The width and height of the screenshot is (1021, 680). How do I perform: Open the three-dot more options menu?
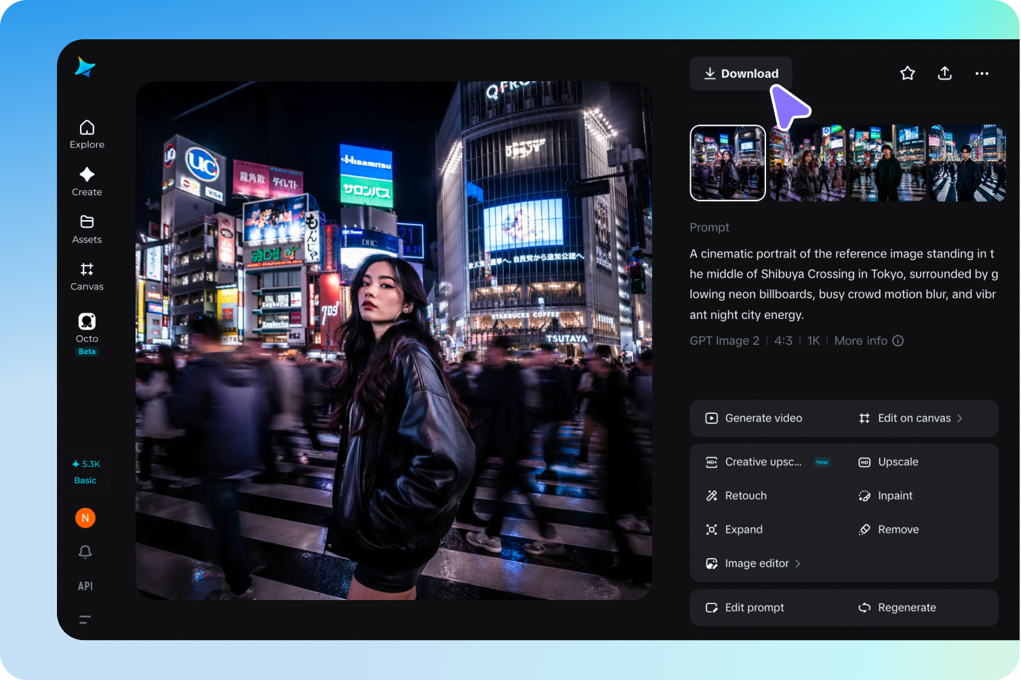[982, 73]
